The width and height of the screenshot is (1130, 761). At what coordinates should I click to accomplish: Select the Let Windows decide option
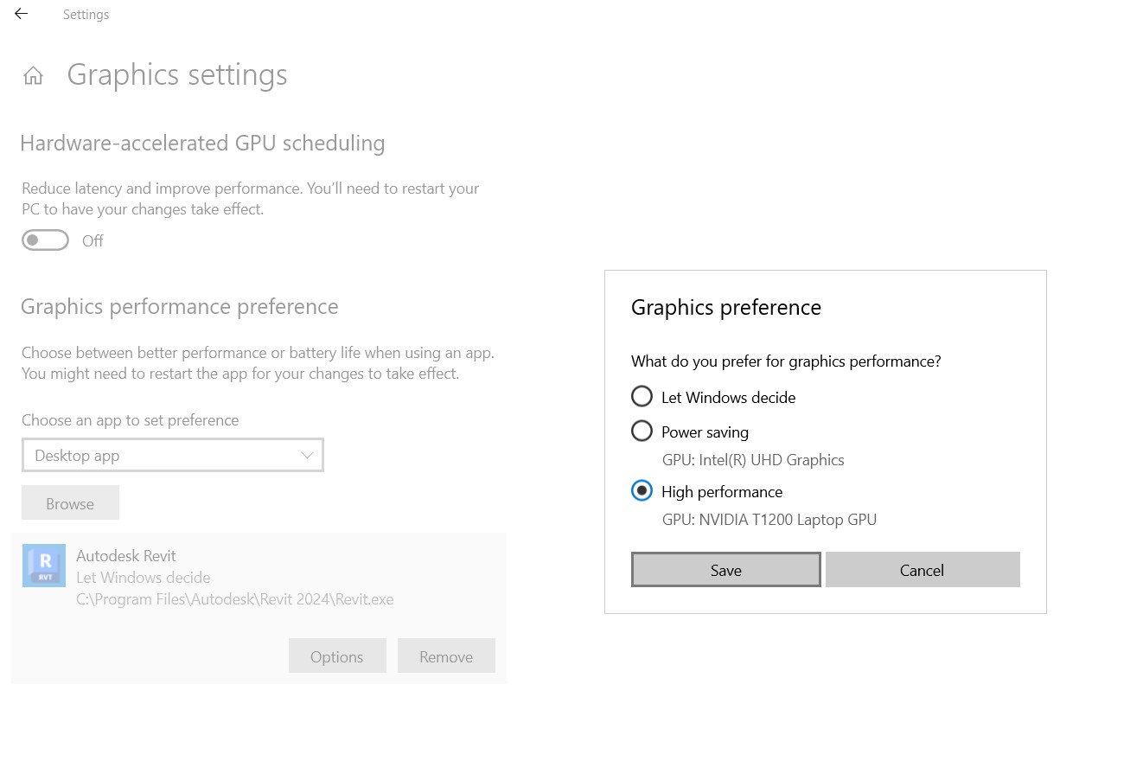pos(642,397)
